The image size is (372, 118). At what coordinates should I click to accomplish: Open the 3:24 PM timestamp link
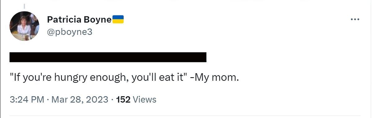(27, 100)
